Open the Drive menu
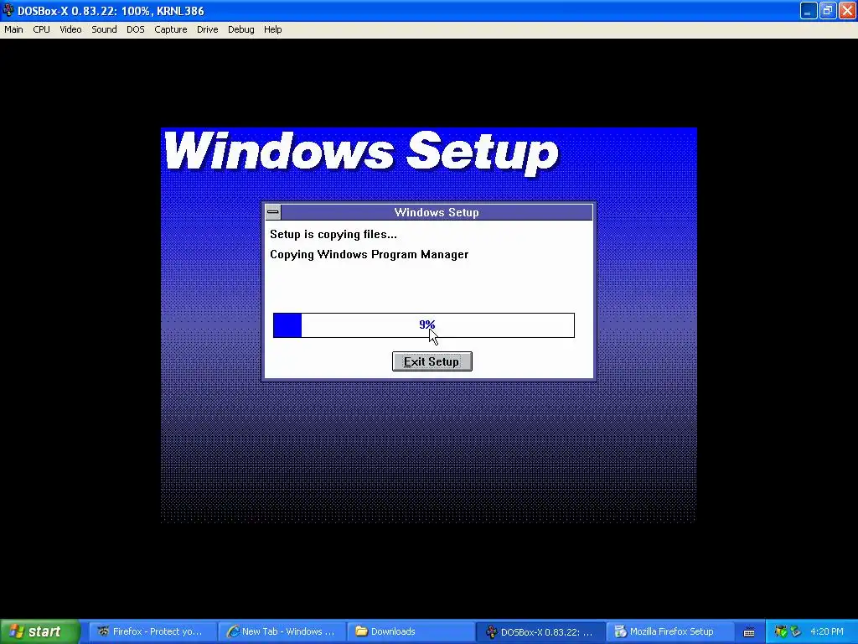The image size is (858, 644). pos(208,29)
